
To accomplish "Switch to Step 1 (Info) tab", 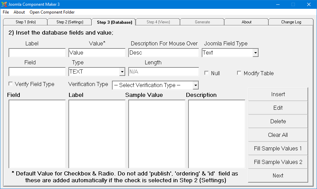I will click(26, 22).
